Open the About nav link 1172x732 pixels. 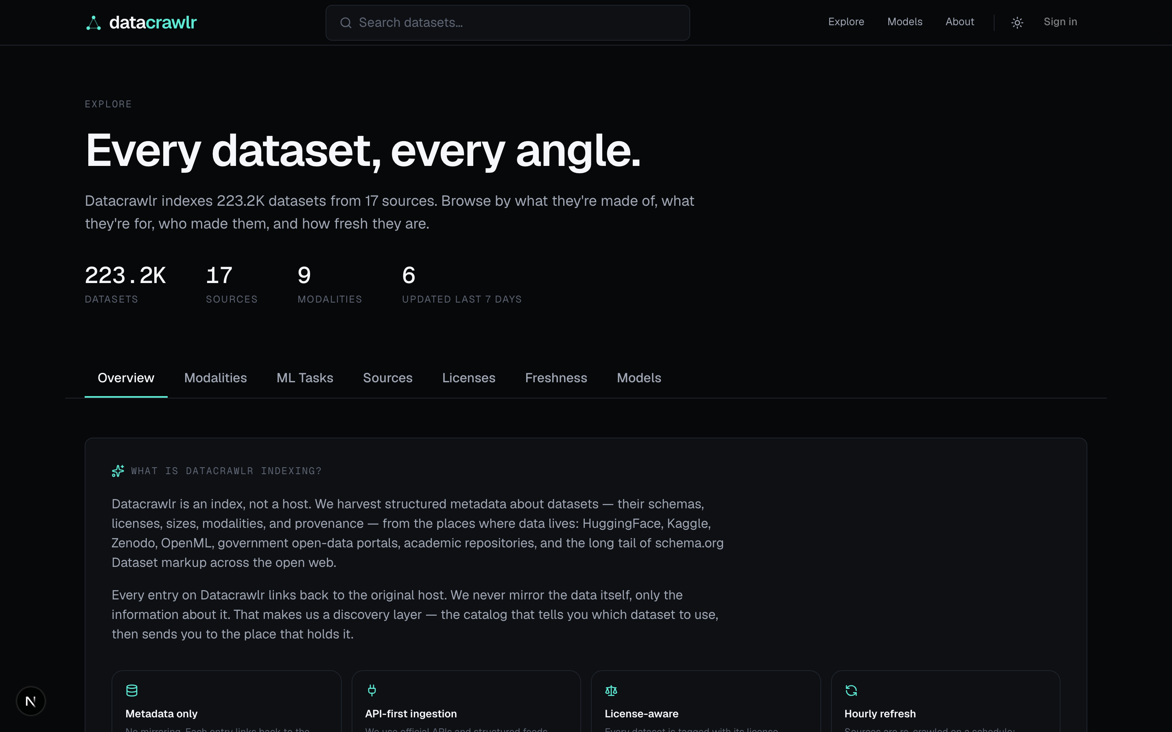960,22
